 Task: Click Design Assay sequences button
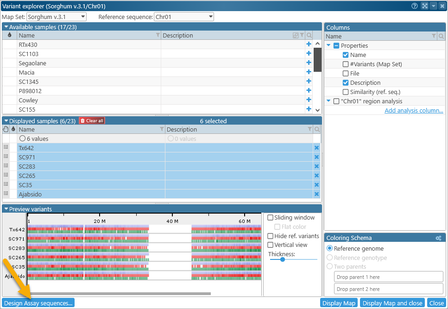click(x=38, y=303)
